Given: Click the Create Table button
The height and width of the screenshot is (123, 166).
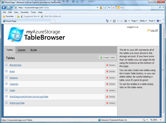Looking at the screenshot, I should pyautogui.click(x=107, y=58).
